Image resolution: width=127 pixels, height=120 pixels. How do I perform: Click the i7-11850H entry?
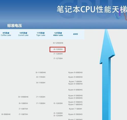(41, 97)
